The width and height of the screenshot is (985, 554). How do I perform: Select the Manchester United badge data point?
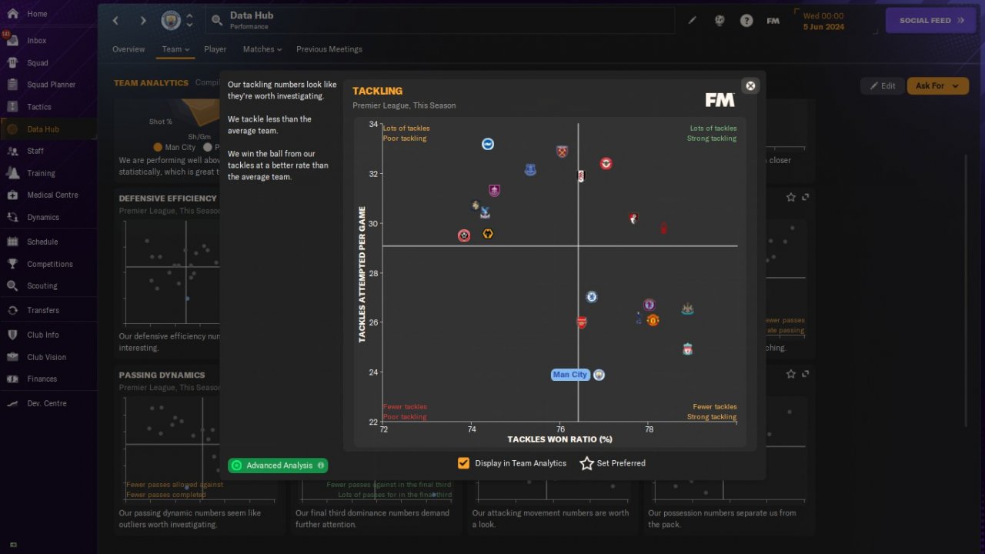click(653, 319)
